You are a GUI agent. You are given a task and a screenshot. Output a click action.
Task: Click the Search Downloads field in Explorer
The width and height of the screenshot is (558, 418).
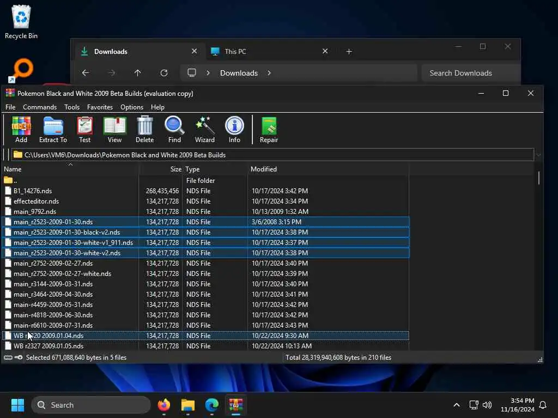[471, 73]
